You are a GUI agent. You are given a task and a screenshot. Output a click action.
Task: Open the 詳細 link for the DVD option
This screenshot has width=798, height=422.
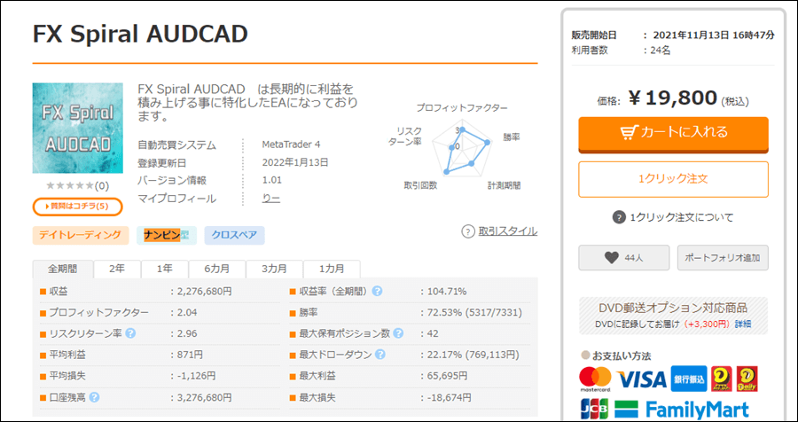tap(742, 324)
